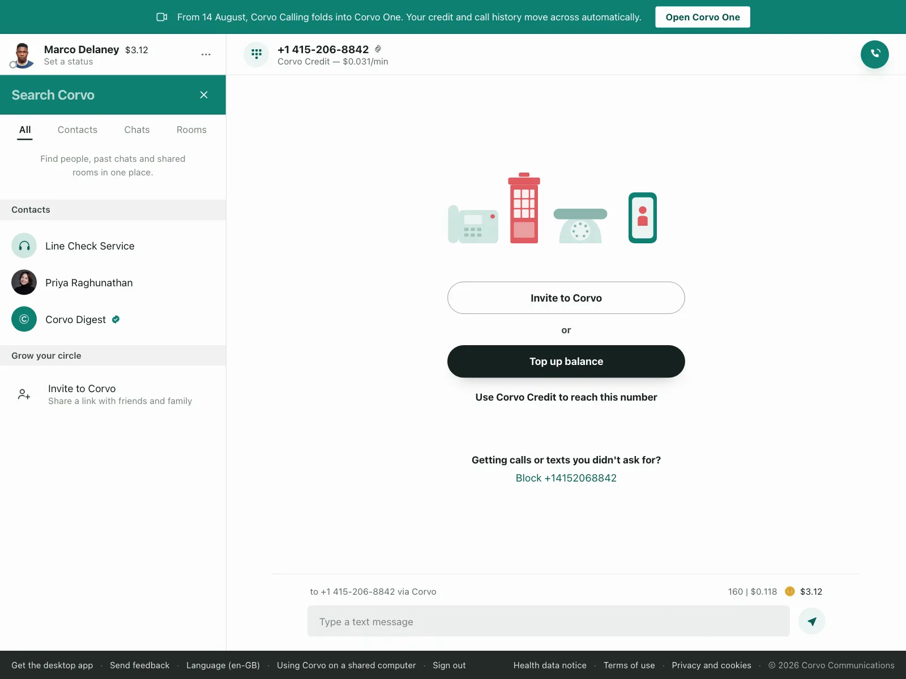The width and height of the screenshot is (906, 679).
Task: Switch to the Chats tab
Action: [x=137, y=130]
